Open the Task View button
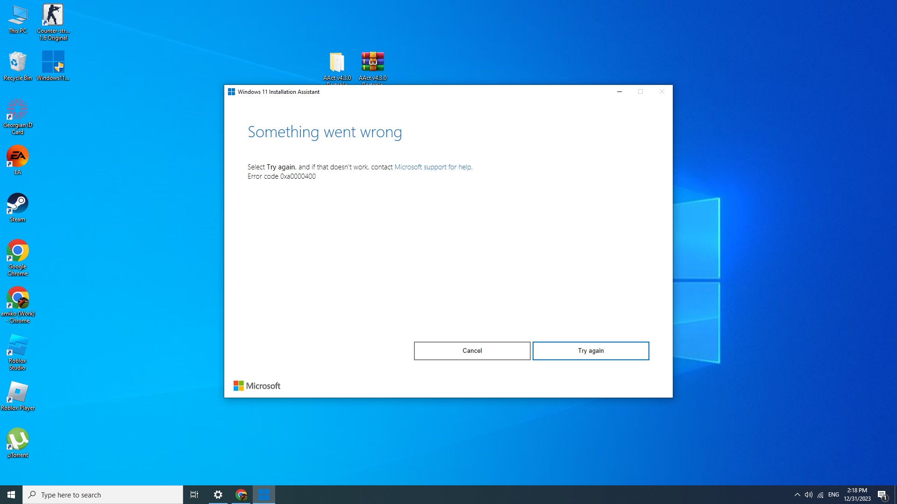This screenshot has height=504, width=897. [194, 495]
